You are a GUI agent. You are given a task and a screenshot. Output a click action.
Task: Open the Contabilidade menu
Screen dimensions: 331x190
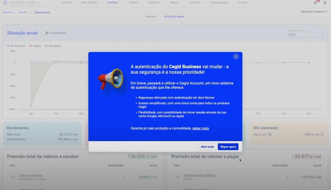(x=219, y=3)
